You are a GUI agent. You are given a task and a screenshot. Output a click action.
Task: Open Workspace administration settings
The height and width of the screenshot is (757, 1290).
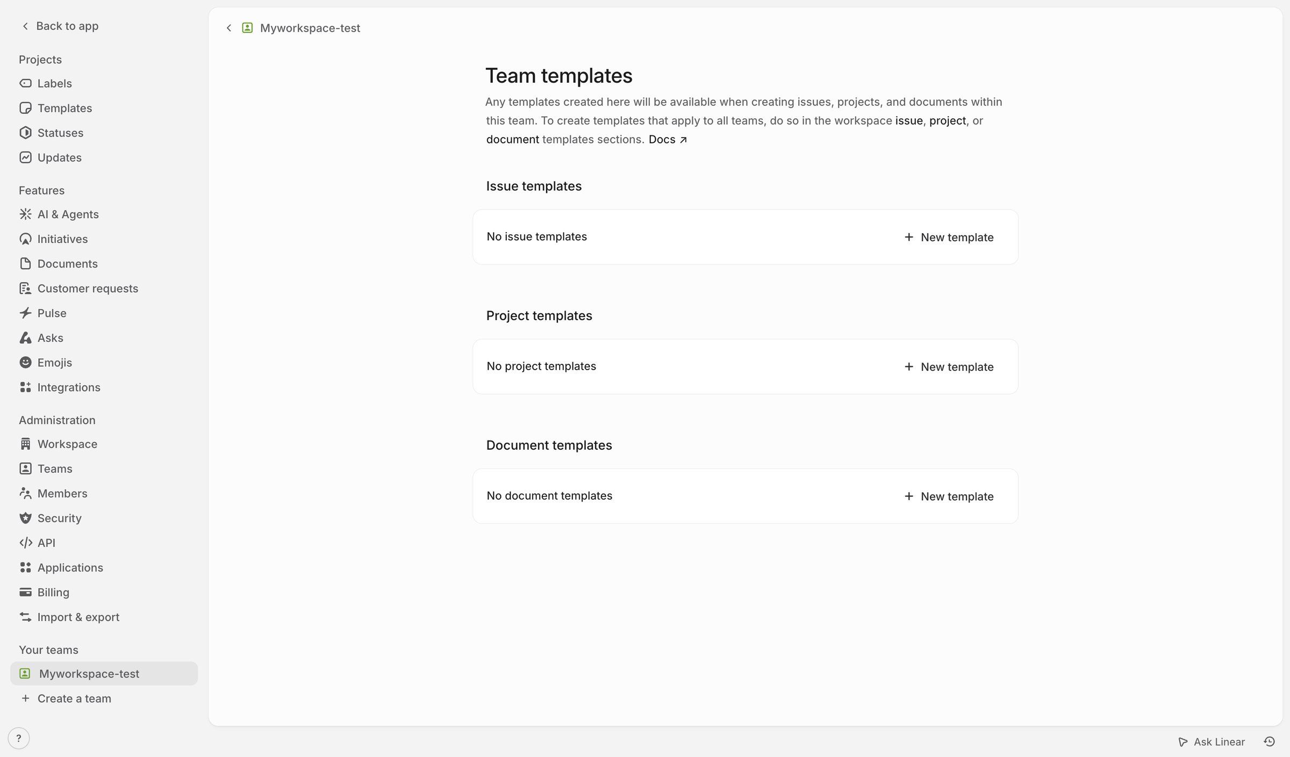[x=104, y=444]
